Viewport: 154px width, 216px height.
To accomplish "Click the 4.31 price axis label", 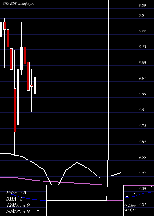I will click(x=142, y=205).
